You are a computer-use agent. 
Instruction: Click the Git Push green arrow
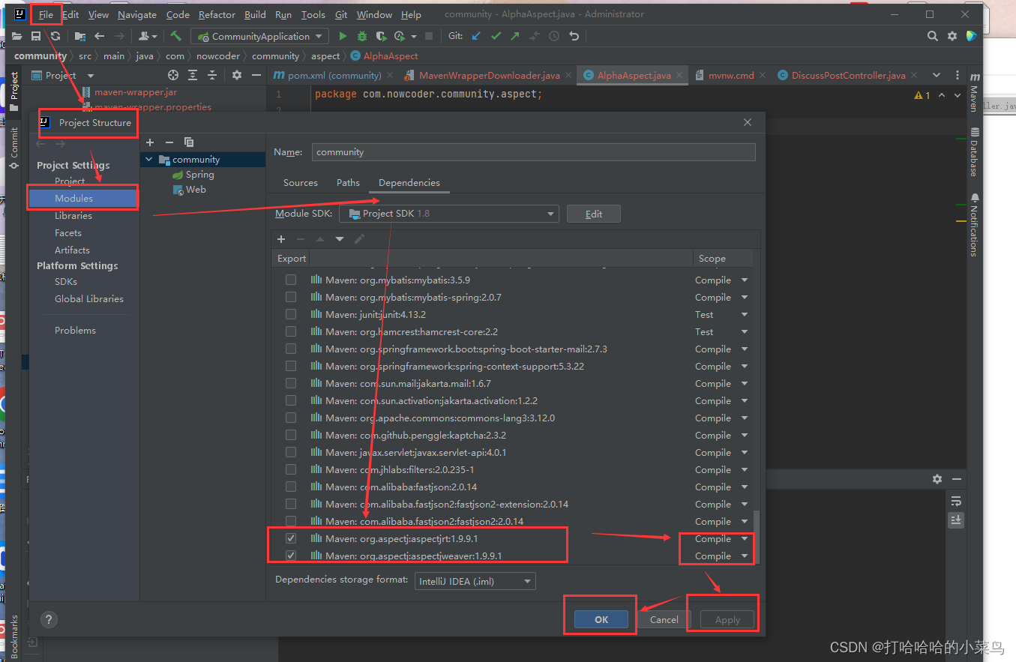pos(514,36)
